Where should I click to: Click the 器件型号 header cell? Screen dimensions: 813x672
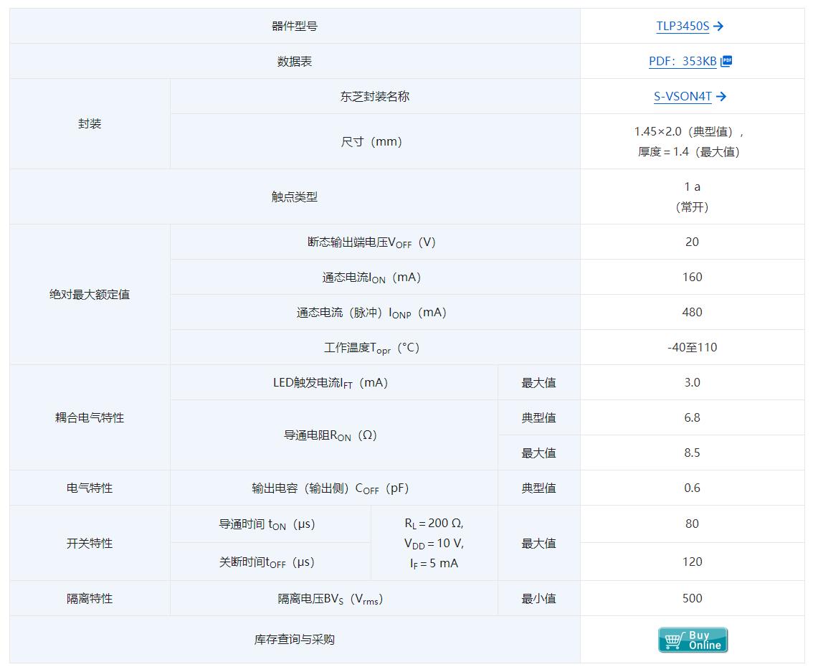[295, 27]
